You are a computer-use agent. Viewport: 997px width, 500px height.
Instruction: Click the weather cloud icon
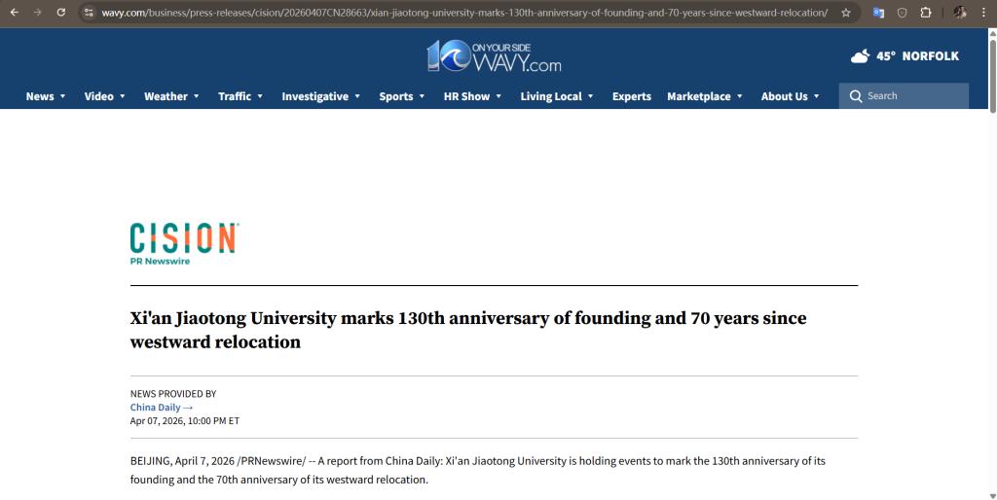coord(860,56)
